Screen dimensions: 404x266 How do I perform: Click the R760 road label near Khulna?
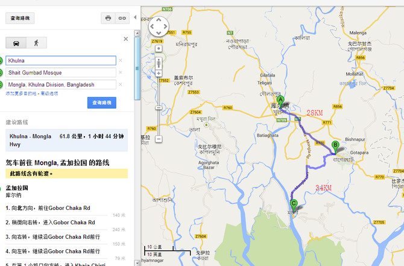(227, 108)
